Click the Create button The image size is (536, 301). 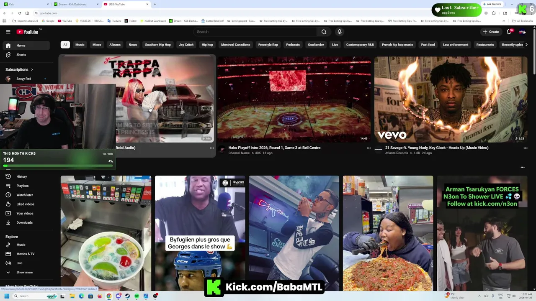tap(491, 32)
